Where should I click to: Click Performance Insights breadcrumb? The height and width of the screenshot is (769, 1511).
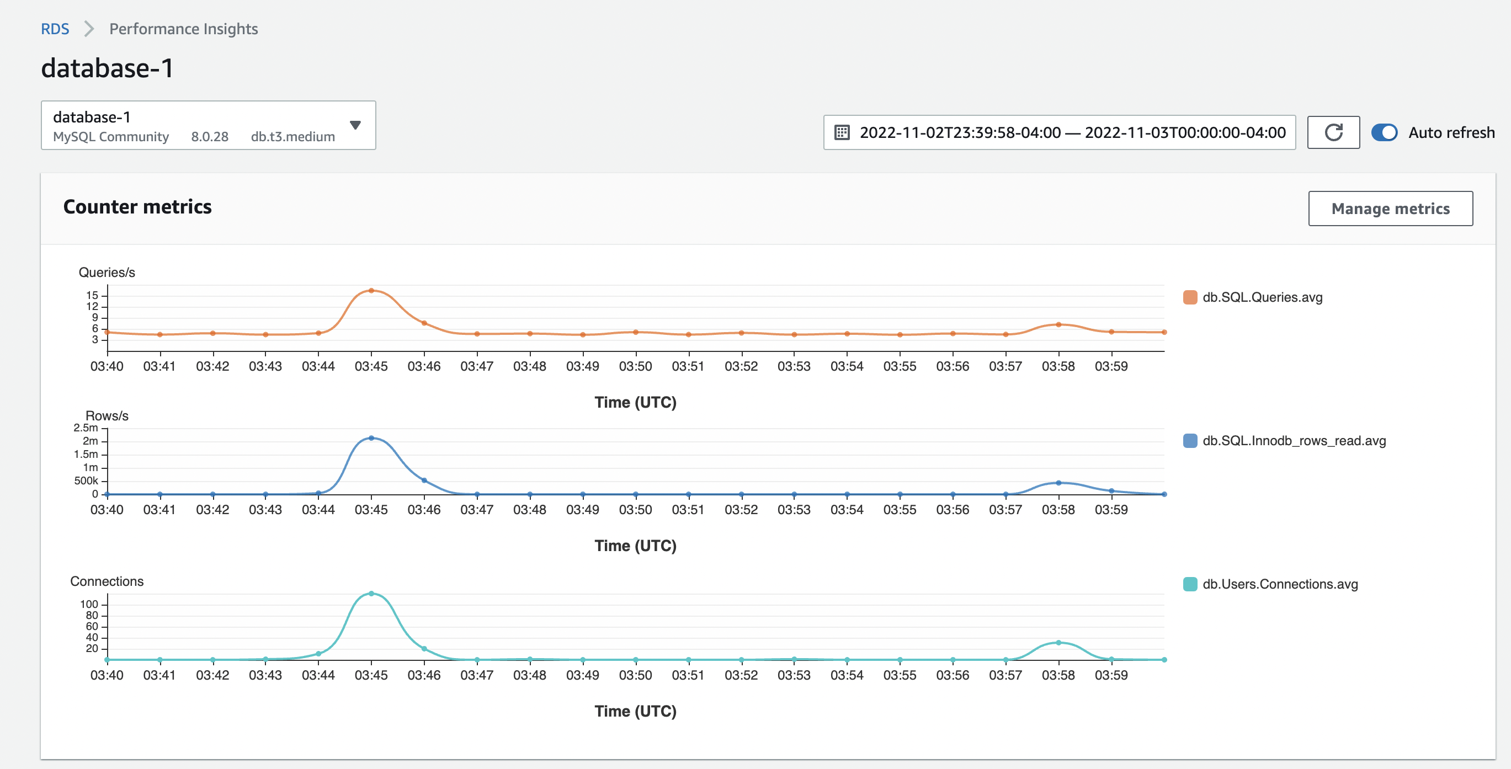pos(183,29)
